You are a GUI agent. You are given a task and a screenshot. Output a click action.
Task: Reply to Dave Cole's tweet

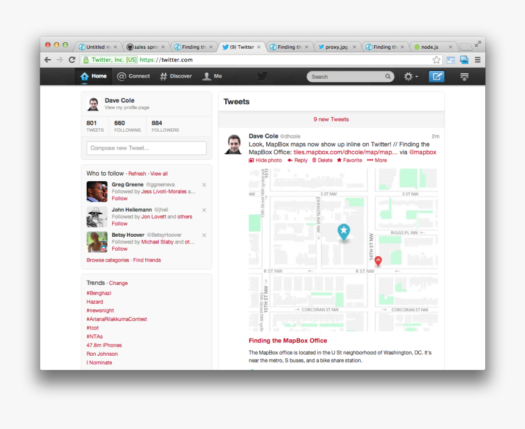point(297,160)
